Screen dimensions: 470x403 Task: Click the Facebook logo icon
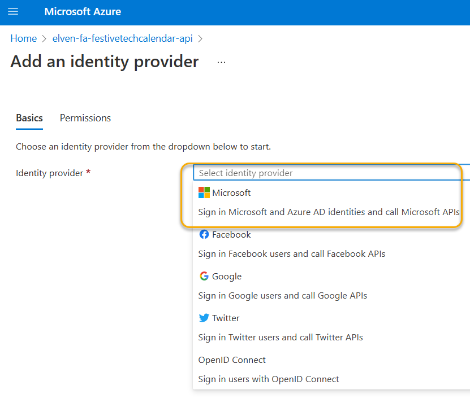[204, 235]
